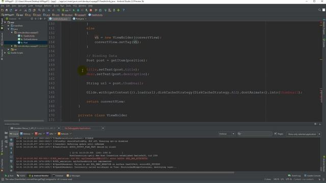Click the Debug app icon
326x183 pixels.
point(78,10)
